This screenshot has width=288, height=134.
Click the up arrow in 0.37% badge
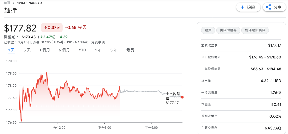[45, 28]
